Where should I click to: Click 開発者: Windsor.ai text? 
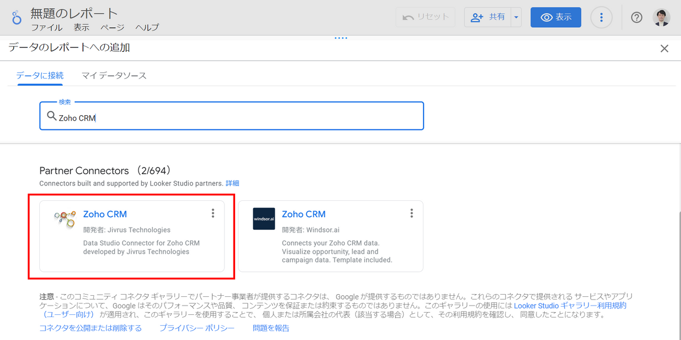pyautogui.click(x=310, y=230)
